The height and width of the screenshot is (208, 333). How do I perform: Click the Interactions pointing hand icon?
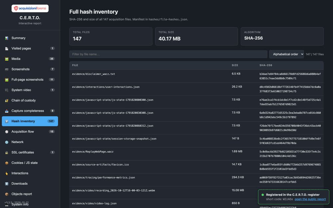(x=7, y=173)
